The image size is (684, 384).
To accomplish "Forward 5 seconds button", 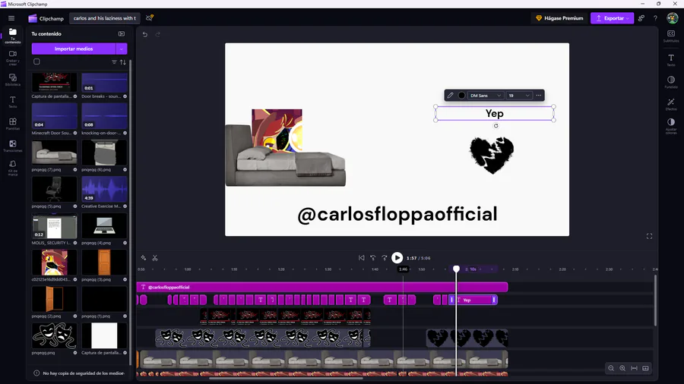I will coord(385,258).
